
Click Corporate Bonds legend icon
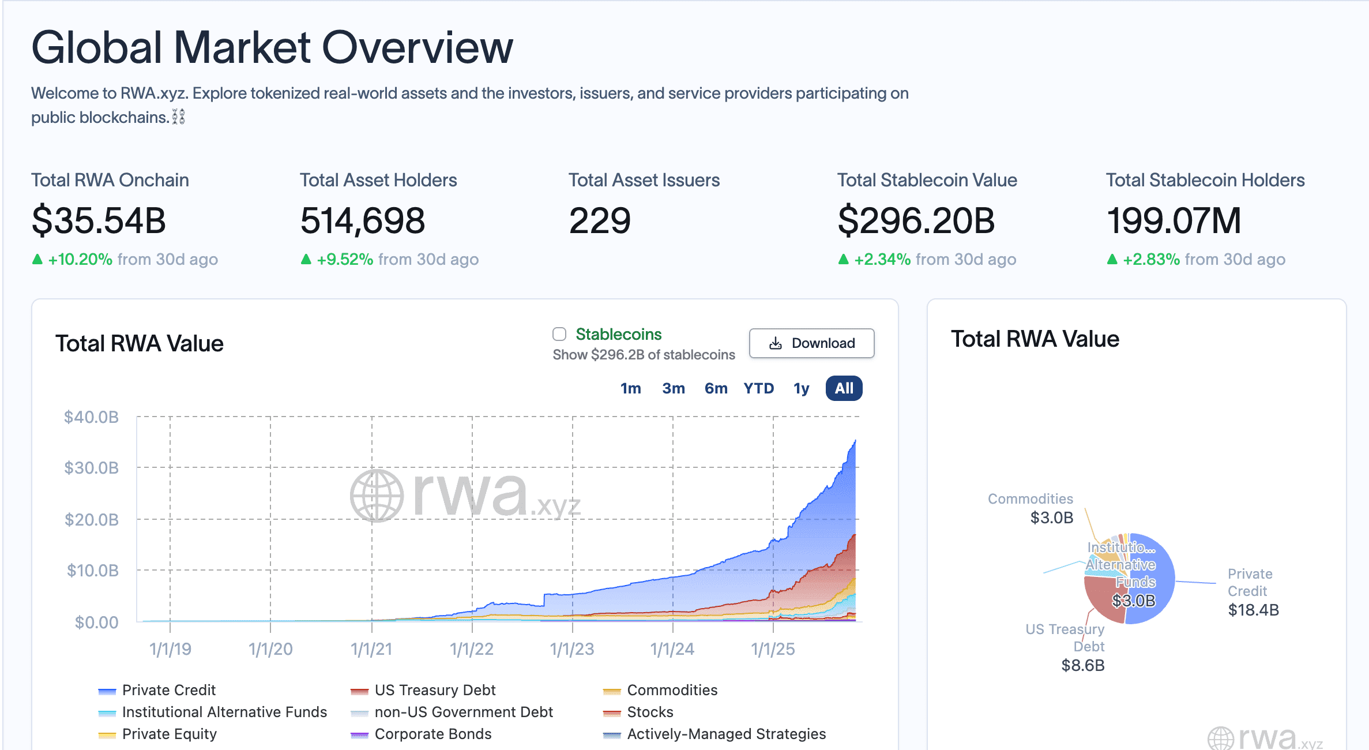tap(359, 734)
